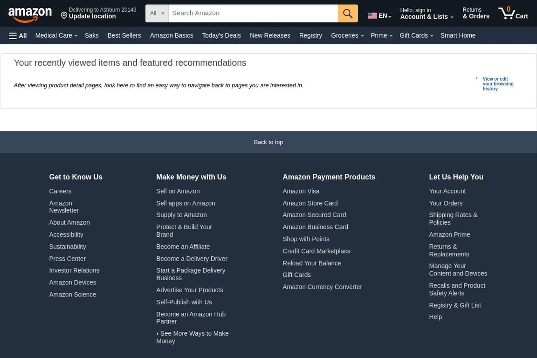Viewport: 537px width, 358px height.
Task: Go to Shipping Rates & Policies
Action: (453, 219)
